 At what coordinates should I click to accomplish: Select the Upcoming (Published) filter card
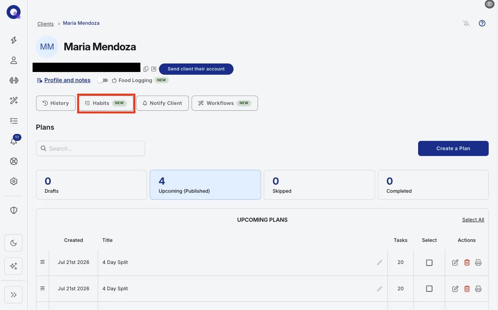click(205, 185)
